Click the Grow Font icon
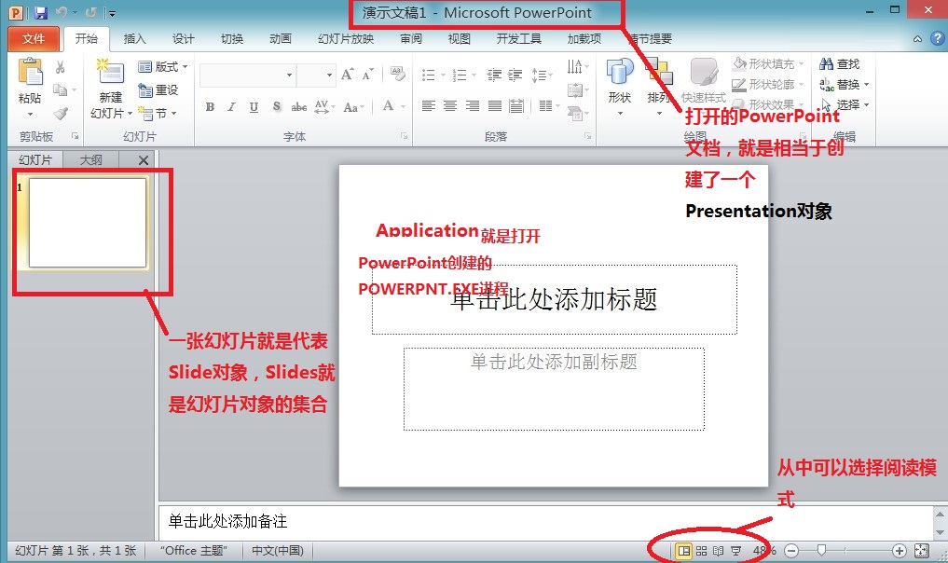The image size is (948, 563). click(347, 75)
